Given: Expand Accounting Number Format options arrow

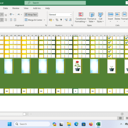Looking at the screenshot, I should tap(53, 20).
